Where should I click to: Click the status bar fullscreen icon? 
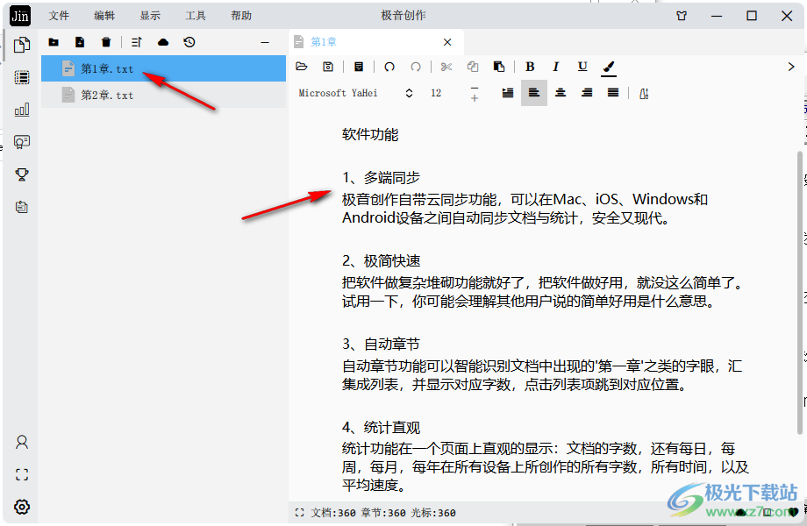coord(299,513)
